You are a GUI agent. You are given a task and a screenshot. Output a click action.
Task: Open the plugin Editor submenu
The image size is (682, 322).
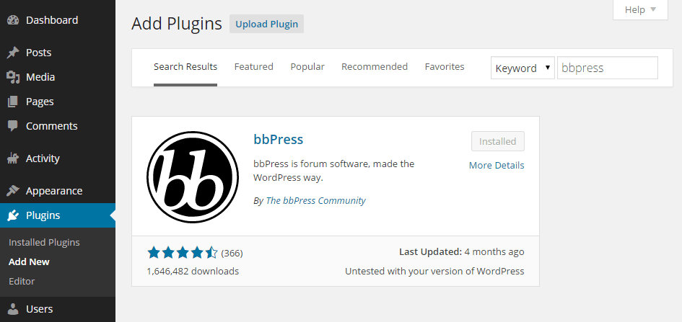(x=22, y=281)
